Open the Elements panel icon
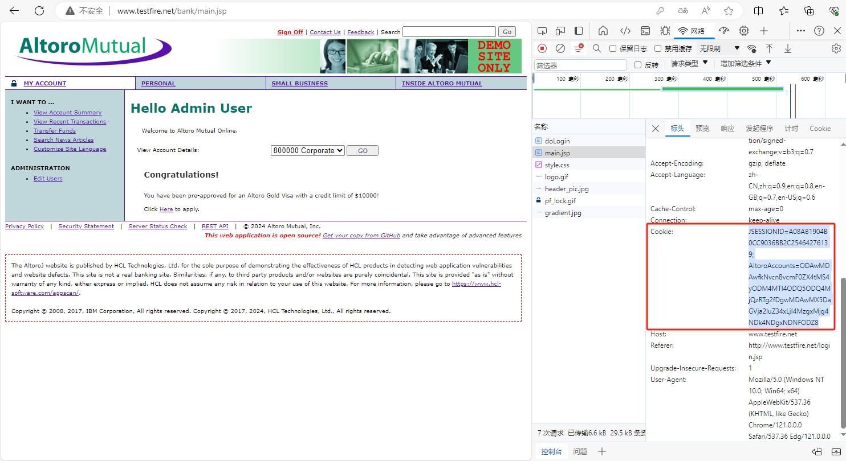 tap(625, 31)
